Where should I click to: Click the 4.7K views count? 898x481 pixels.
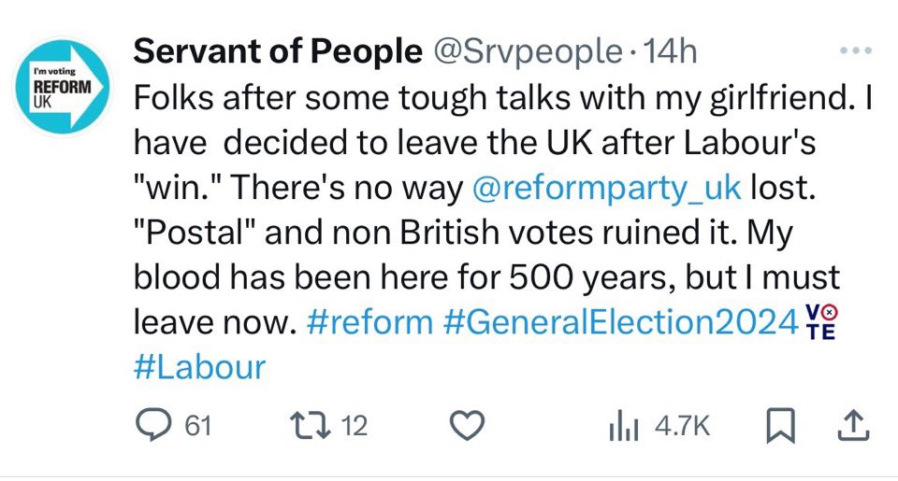[683, 427]
